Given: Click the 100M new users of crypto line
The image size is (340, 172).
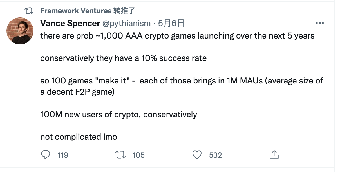Looking at the screenshot, I should [119, 115].
